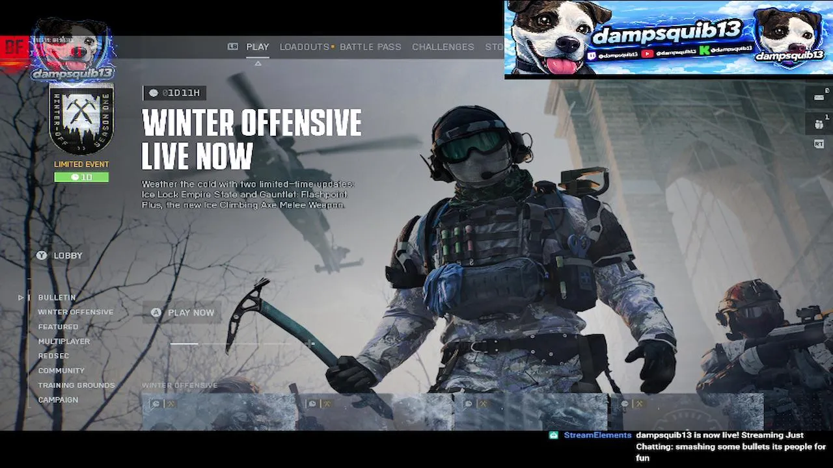833x468 pixels.
Task: Switch to the LOADOUTS tab
Action: pyautogui.click(x=305, y=47)
